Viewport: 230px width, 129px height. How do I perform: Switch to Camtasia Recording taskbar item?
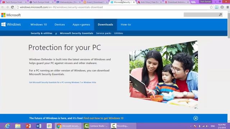click(x=123, y=126)
